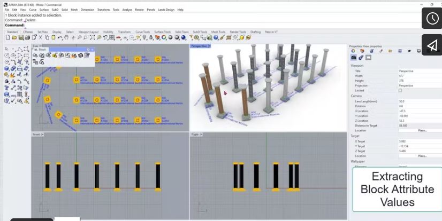Screen dimensions: 442x221
Task: Click first icon in Block floating toolbar
Action: click(x=35, y=56)
